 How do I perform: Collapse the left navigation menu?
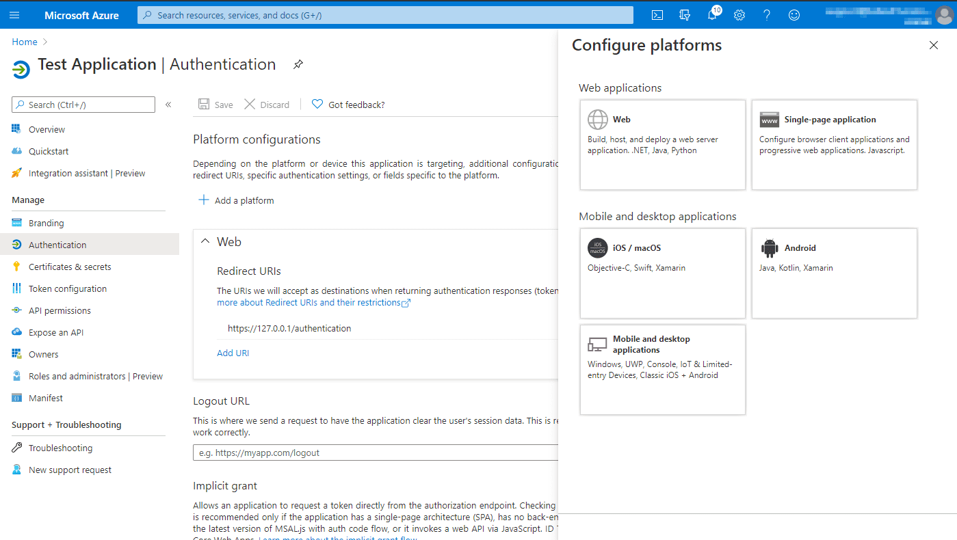point(168,105)
